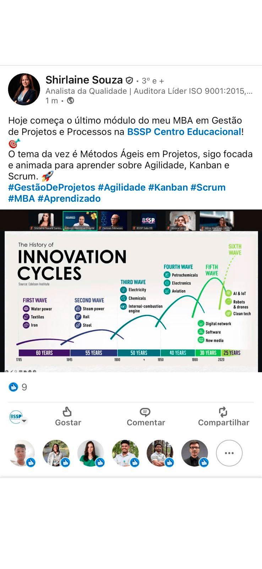
Task: Tap the Comentar speech bubble icon
Action: coord(145,412)
